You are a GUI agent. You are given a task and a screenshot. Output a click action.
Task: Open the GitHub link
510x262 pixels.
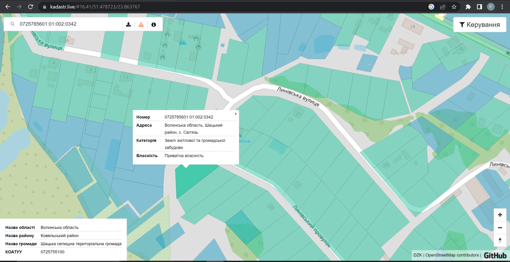click(x=495, y=255)
